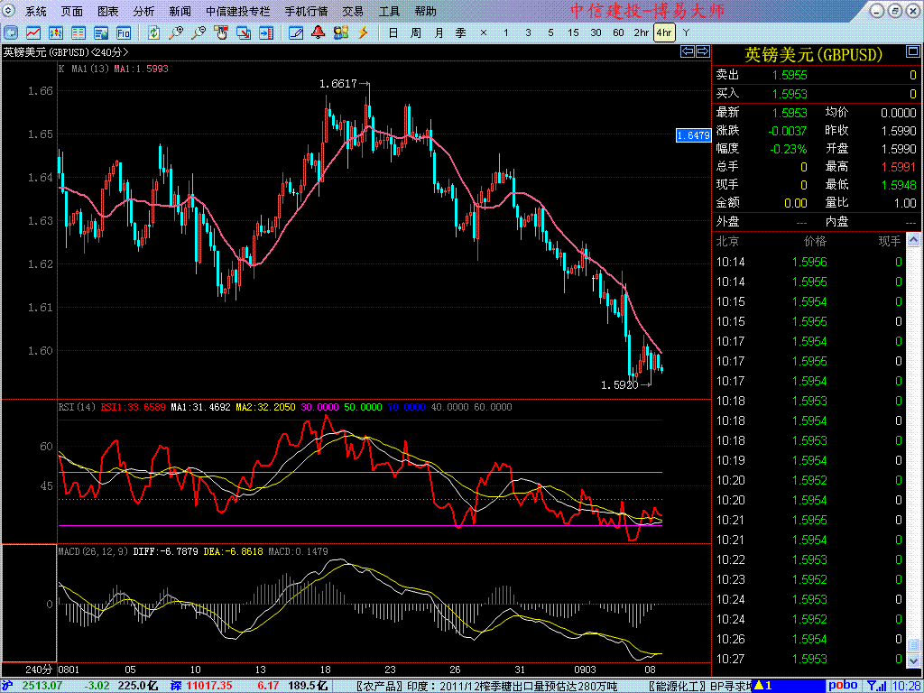The height and width of the screenshot is (693, 924).
Task: Click the left arrow chart navigation button
Action: [x=687, y=51]
